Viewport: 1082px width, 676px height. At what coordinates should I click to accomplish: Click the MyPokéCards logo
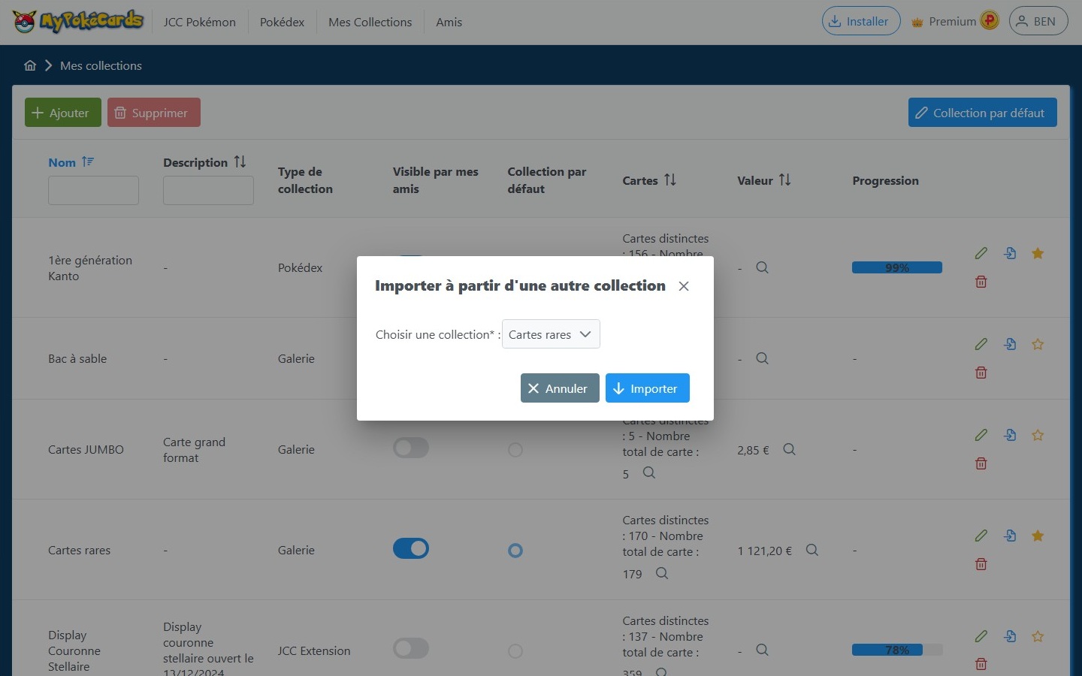coord(78,21)
